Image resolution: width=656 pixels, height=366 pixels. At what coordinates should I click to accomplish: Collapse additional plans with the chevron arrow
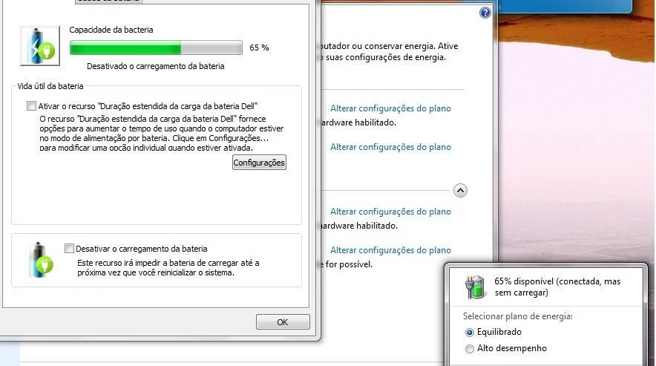460,191
